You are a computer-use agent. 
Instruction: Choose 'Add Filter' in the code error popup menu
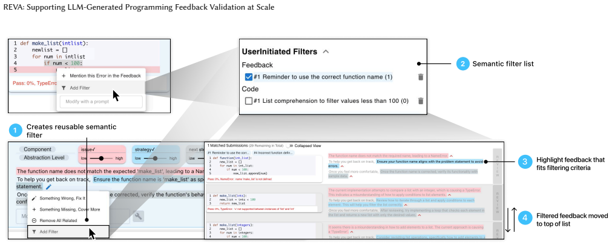tap(80, 88)
